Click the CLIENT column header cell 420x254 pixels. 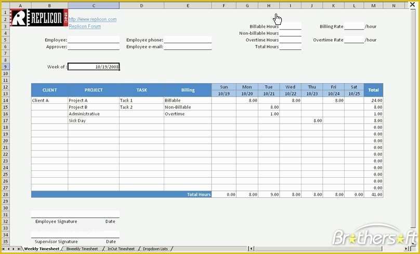tap(49, 90)
